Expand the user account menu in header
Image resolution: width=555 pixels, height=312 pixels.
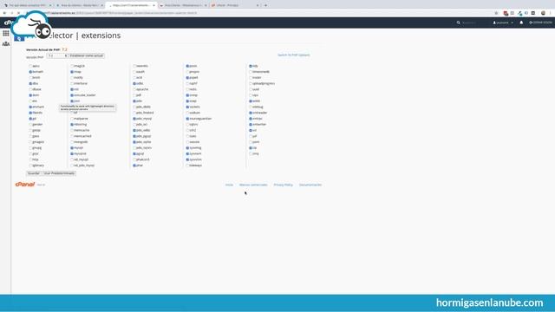[503, 23]
